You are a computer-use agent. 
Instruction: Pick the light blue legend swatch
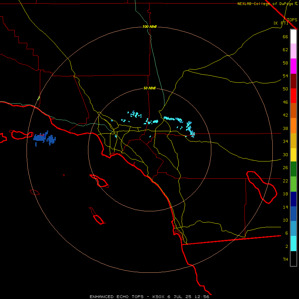pos(293,229)
